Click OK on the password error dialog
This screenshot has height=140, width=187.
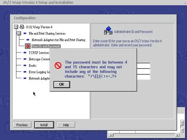pyautogui.click(x=62, y=85)
